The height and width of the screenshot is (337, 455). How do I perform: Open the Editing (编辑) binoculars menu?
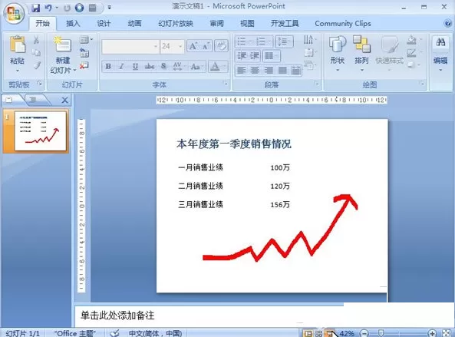pos(440,53)
